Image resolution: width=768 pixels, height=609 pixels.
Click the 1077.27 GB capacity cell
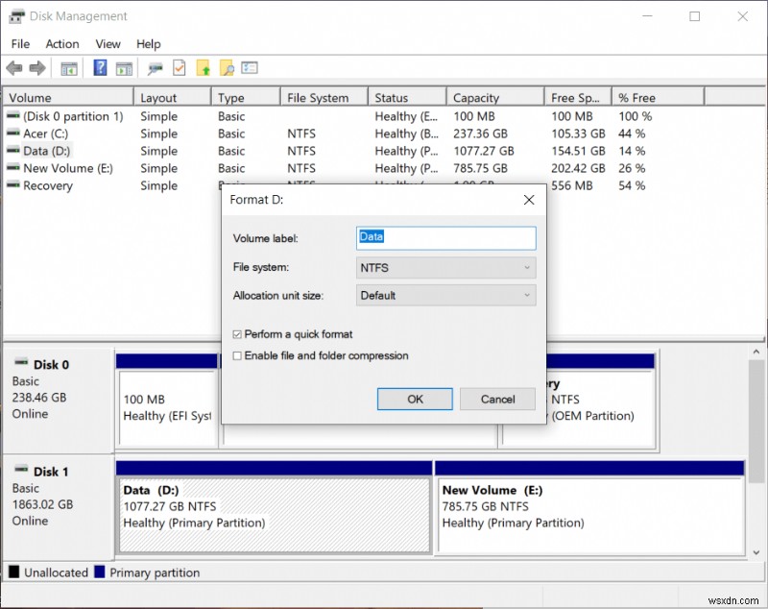coord(484,151)
